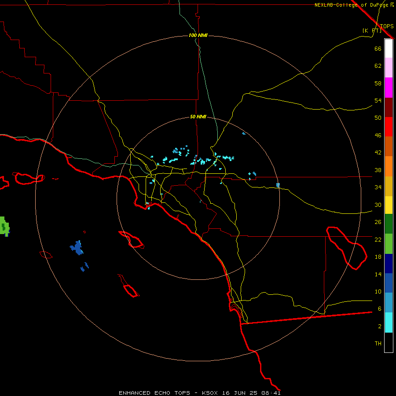Click the legend value "26"
This screenshot has width=396, height=396.
point(378,222)
